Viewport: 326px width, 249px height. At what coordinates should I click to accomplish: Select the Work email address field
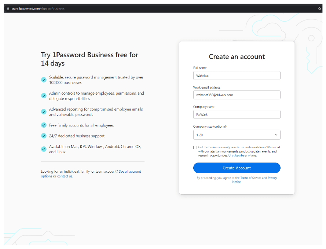tap(237, 95)
